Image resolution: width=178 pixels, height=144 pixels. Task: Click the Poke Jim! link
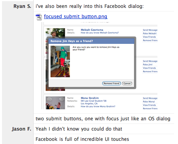tap(148, 65)
